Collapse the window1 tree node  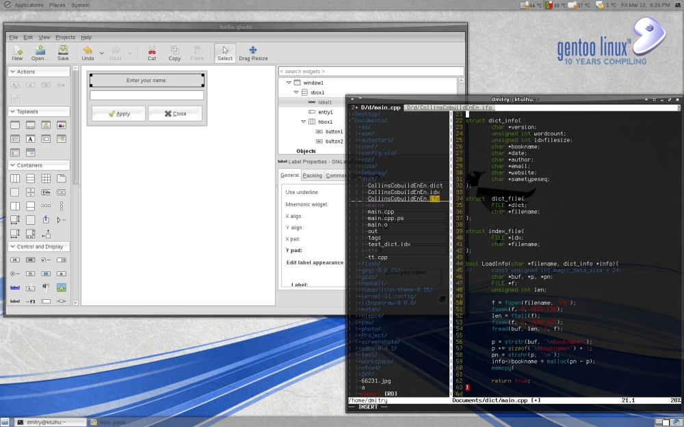pyautogui.click(x=289, y=83)
